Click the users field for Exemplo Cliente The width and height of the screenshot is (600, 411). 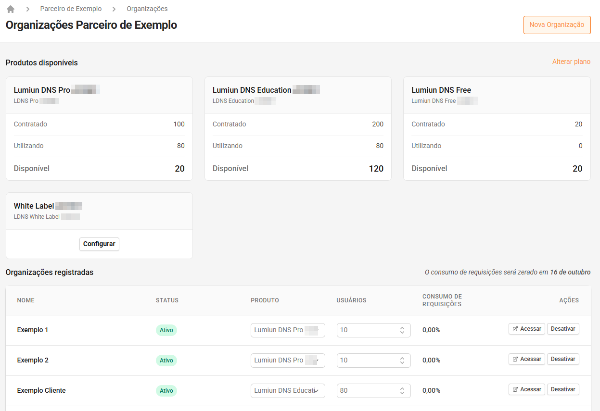tap(368, 391)
